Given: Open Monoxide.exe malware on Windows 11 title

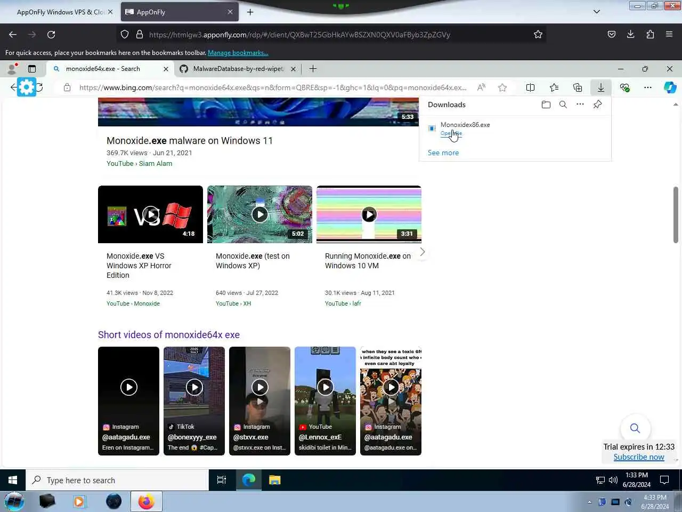Looking at the screenshot, I should click(190, 141).
